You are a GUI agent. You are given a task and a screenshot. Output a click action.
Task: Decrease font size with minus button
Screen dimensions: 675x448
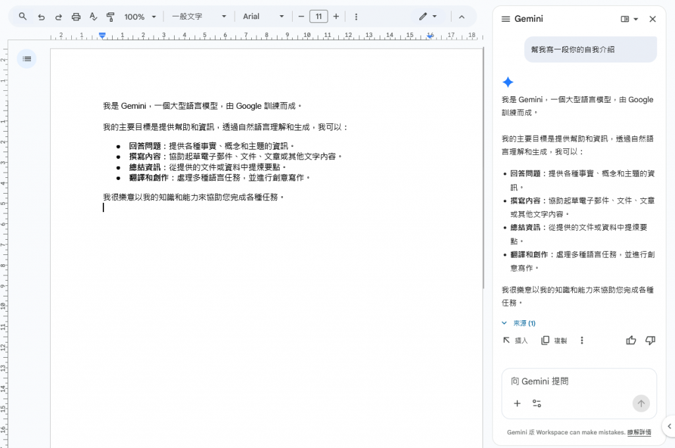click(x=301, y=16)
